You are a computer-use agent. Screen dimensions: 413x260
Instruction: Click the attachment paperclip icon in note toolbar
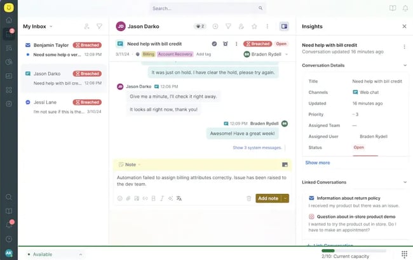point(128,198)
